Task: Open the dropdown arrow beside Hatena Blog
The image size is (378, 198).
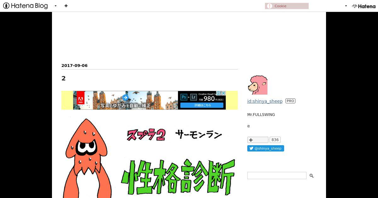Action: (55, 6)
